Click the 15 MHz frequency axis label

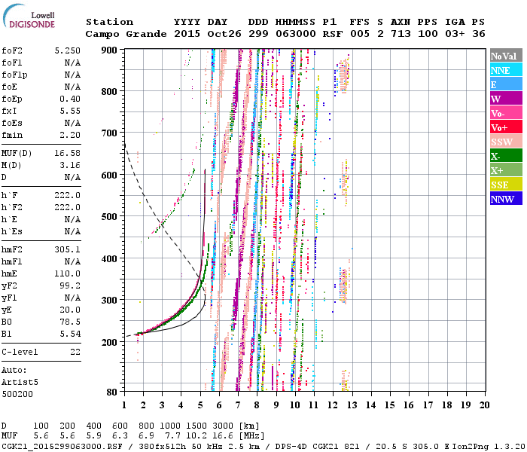tap(390, 405)
